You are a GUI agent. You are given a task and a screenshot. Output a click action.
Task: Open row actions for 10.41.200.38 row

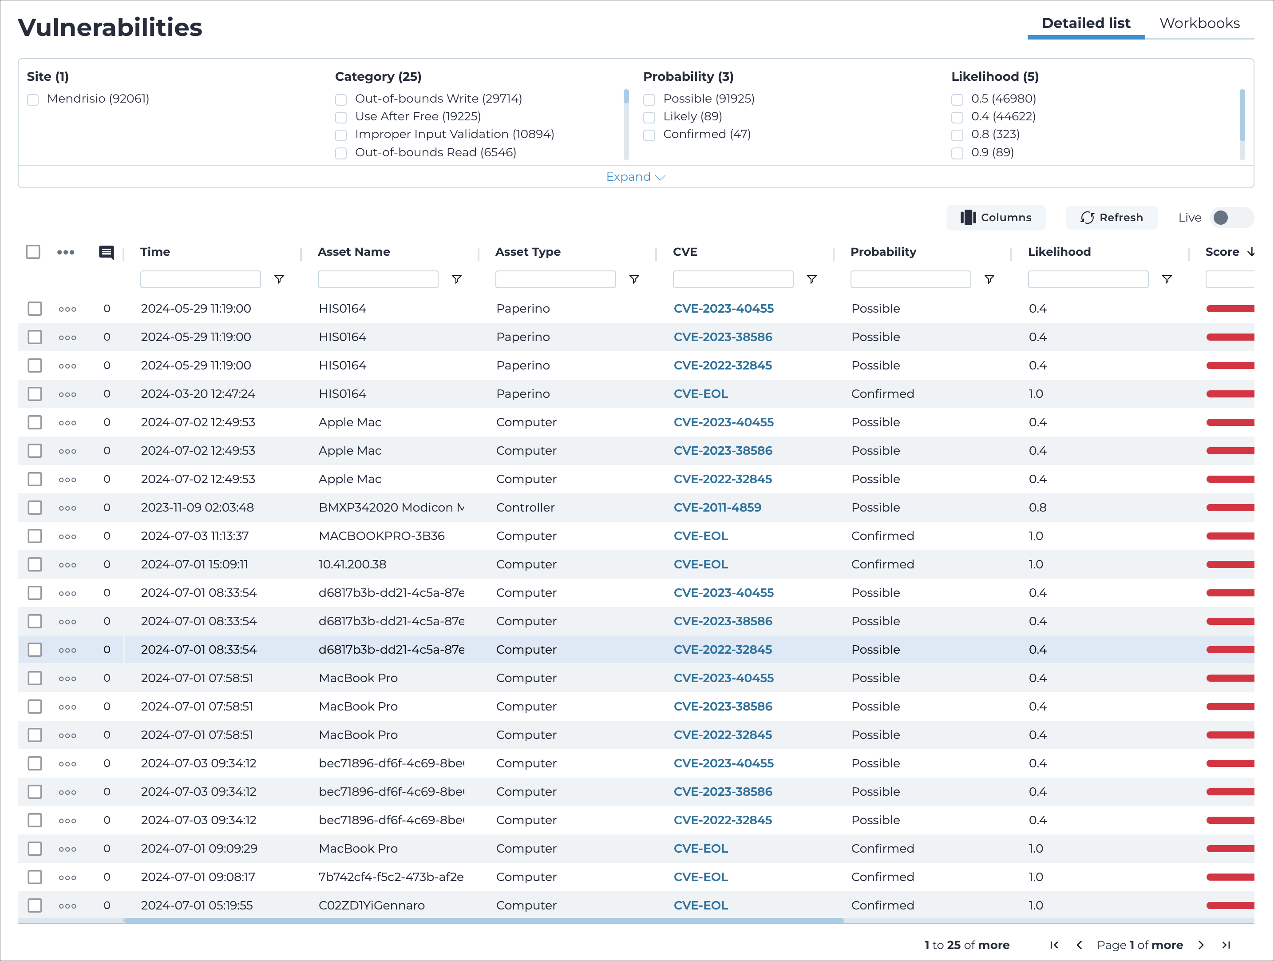tap(67, 564)
